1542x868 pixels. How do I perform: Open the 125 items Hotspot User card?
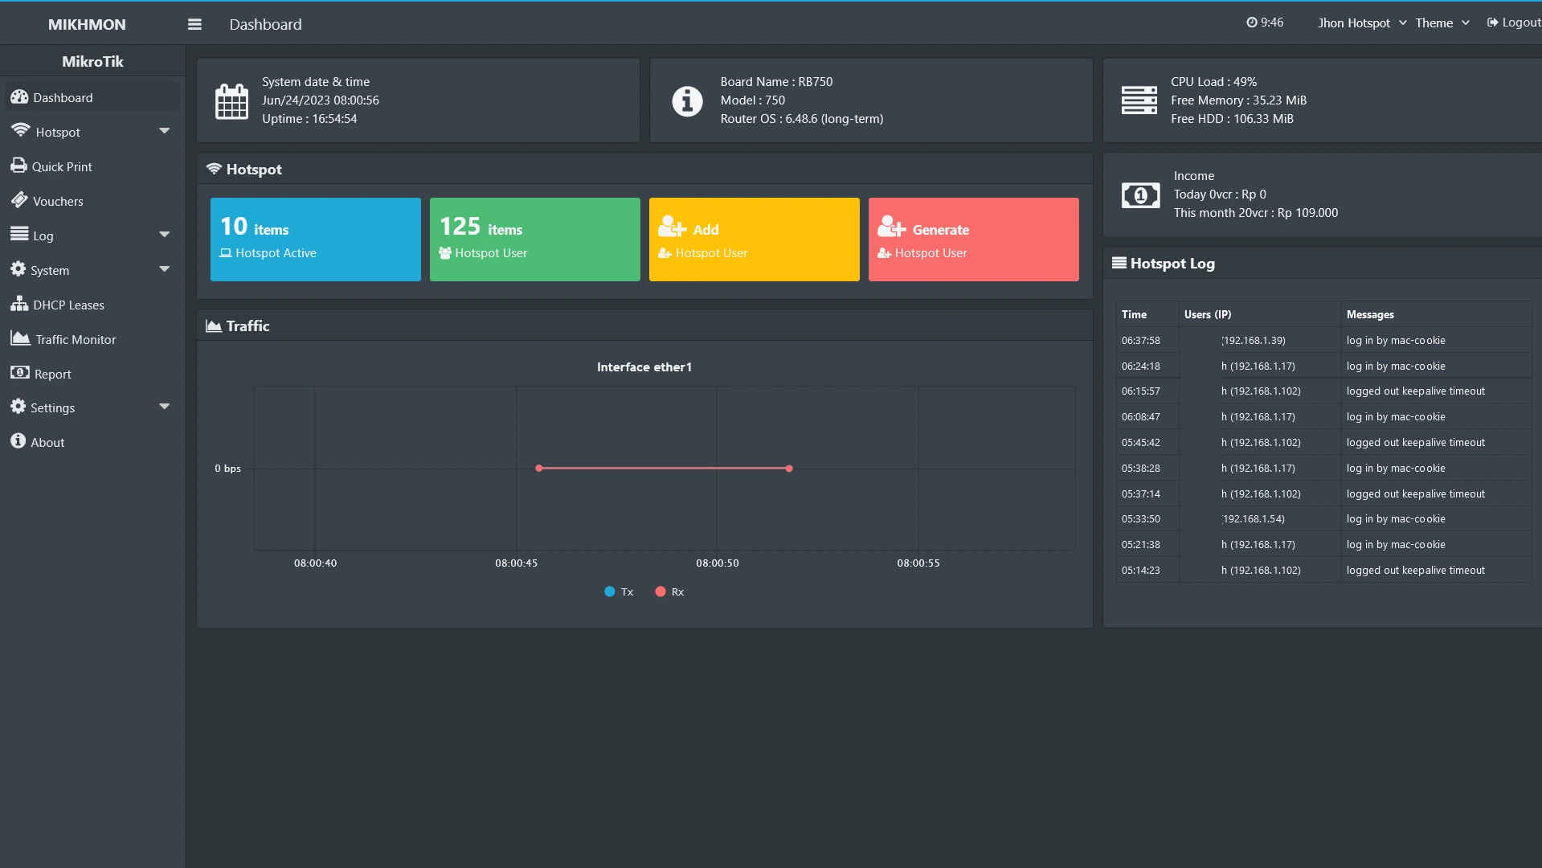pyautogui.click(x=535, y=240)
